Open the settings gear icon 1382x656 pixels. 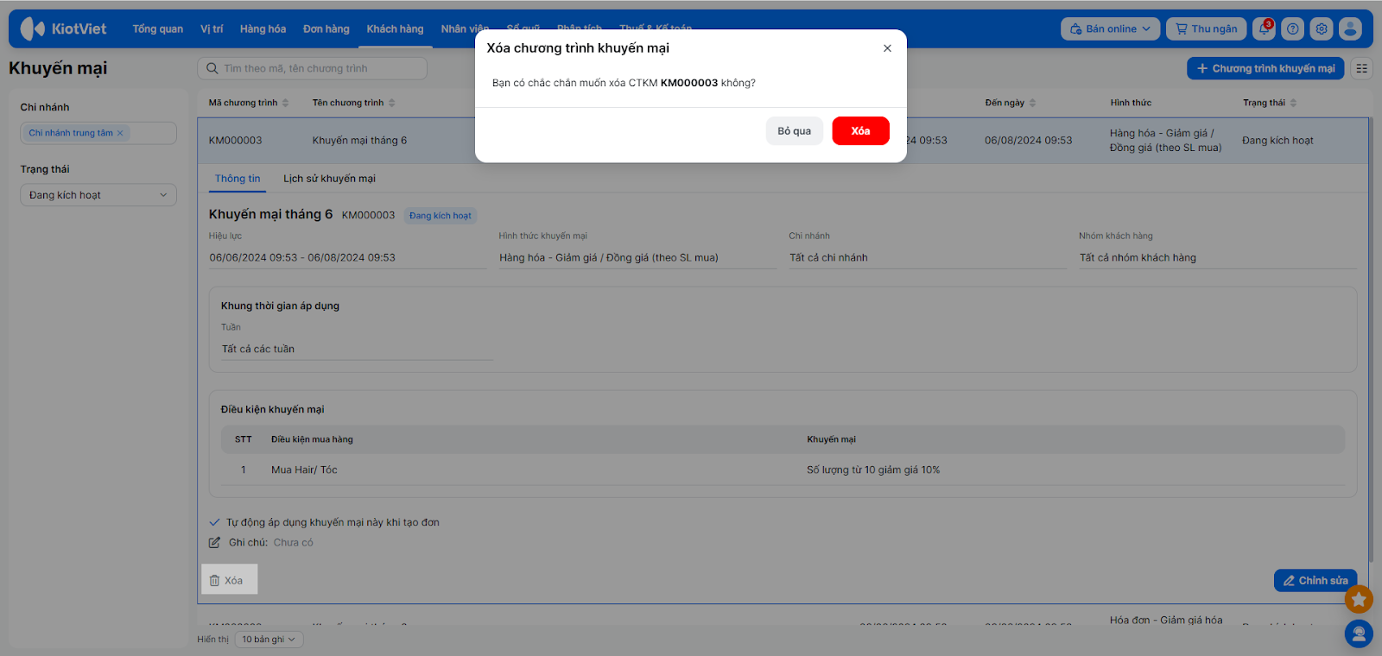1321,28
